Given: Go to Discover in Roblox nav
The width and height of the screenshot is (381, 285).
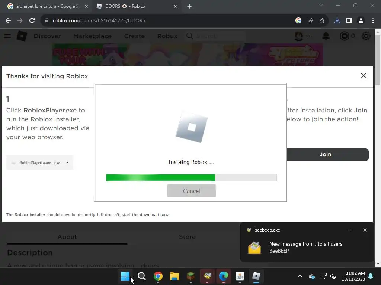Looking at the screenshot, I should point(47,36).
